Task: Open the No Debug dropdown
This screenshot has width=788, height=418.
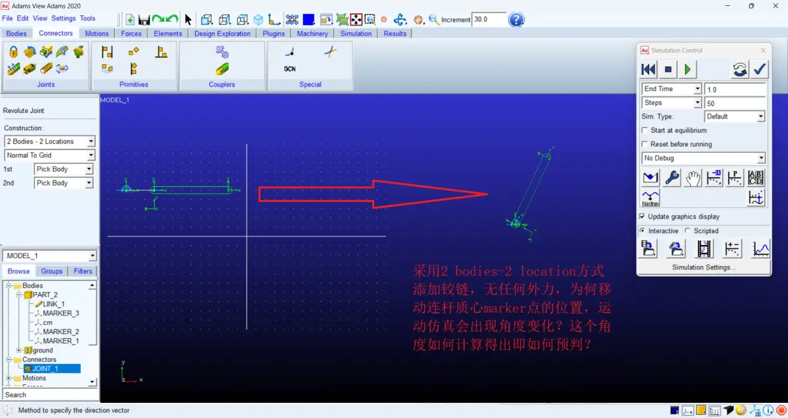Action: [703, 158]
